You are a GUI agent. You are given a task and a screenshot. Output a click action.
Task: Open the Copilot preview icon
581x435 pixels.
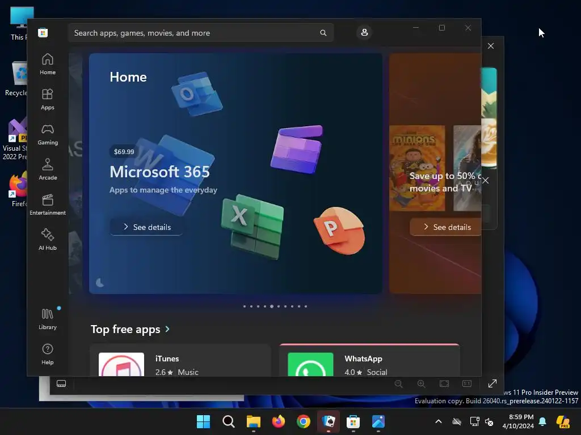(x=563, y=421)
